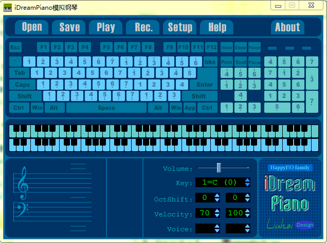Click the right Ctrl virtual key

click(208, 108)
